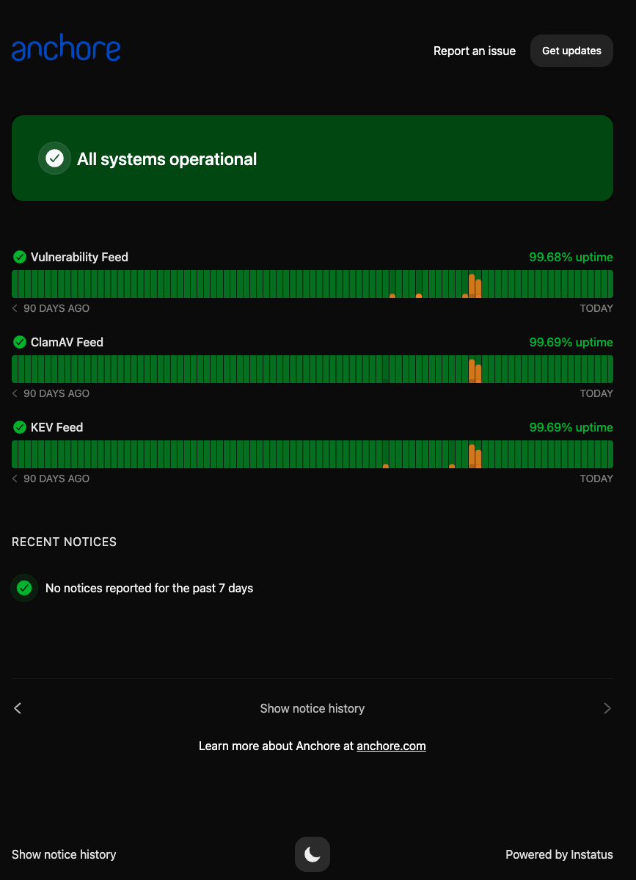The height and width of the screenshot is (880, 636).
Task: Click the KEV Feed status check icon
Action: coord(19,427)
